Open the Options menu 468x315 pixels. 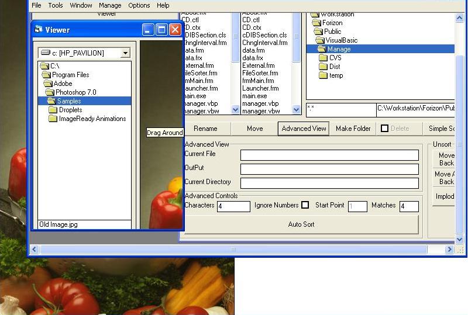point(139,5)
